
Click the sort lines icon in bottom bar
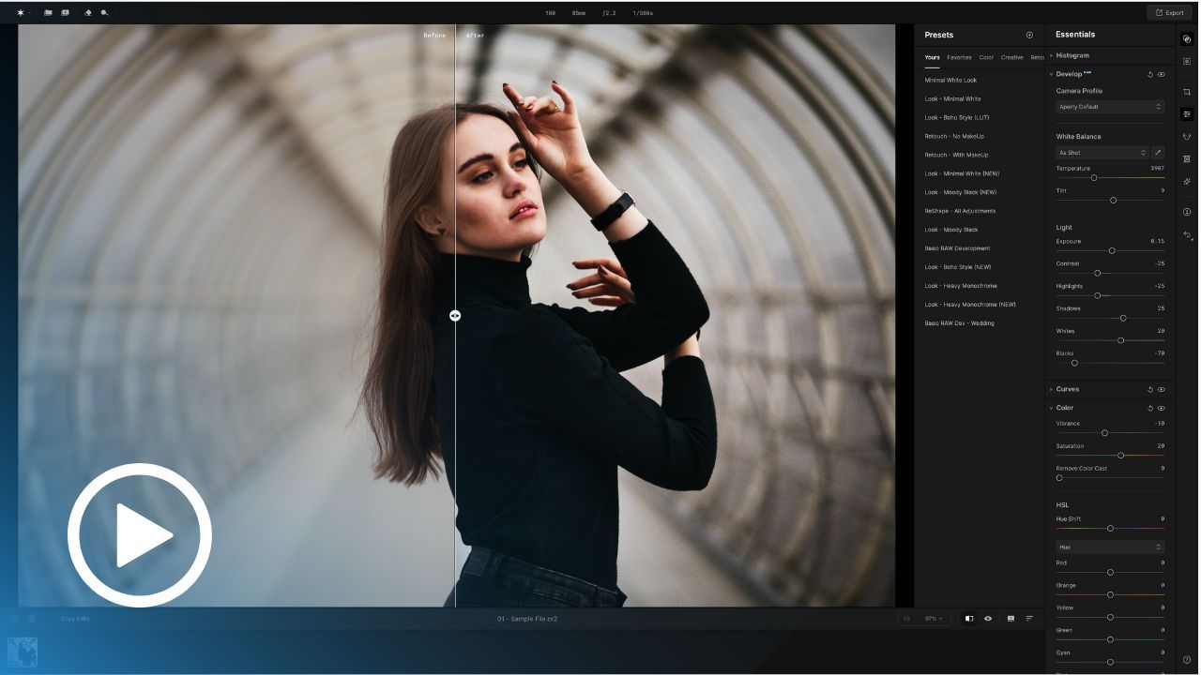[1029, 619]
